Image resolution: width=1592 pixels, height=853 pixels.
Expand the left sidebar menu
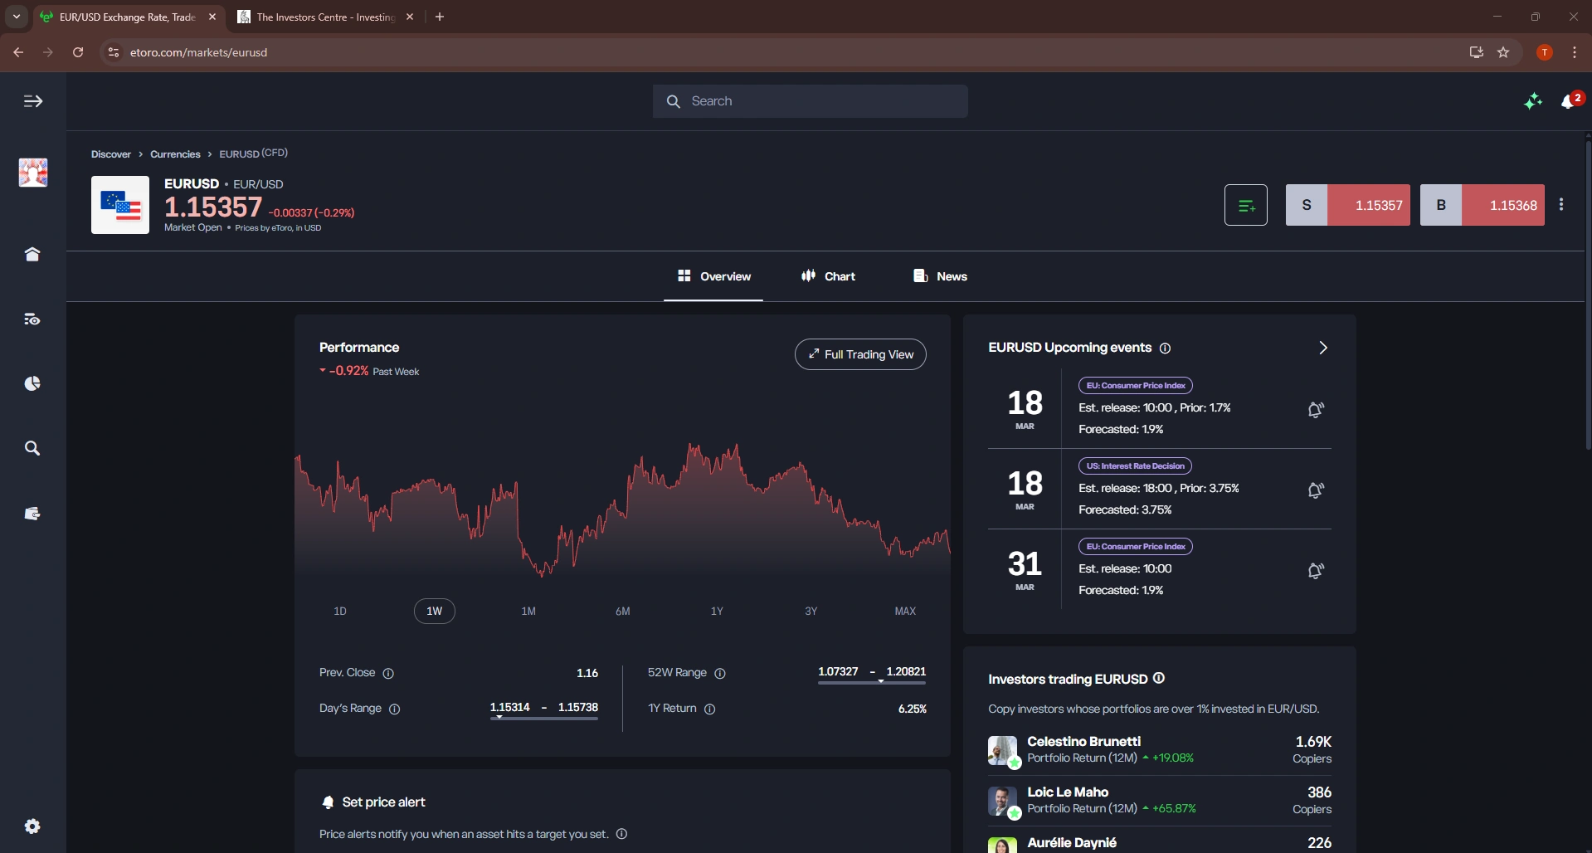pyautogui.click(x=33, y=101)
